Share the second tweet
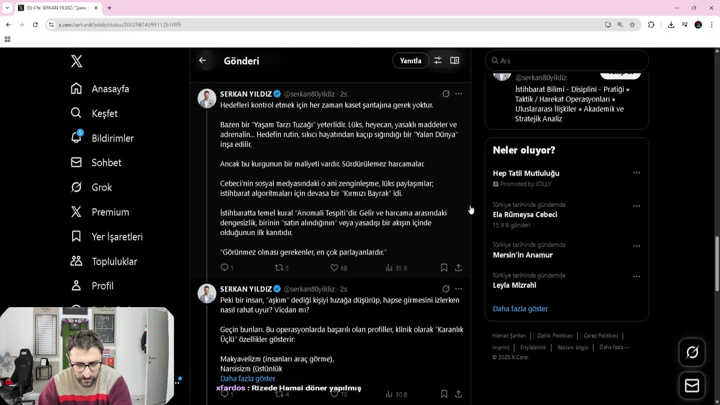The image size is (720, 405). pos(458,394)
